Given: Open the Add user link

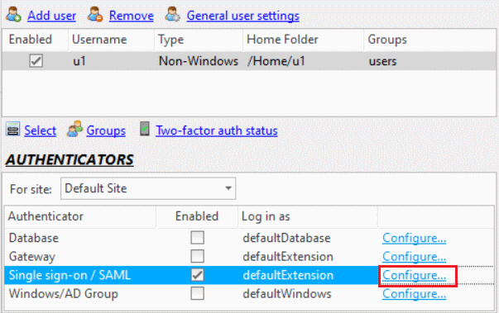Looking at the screenshot, I should click(x=51, y=16).
